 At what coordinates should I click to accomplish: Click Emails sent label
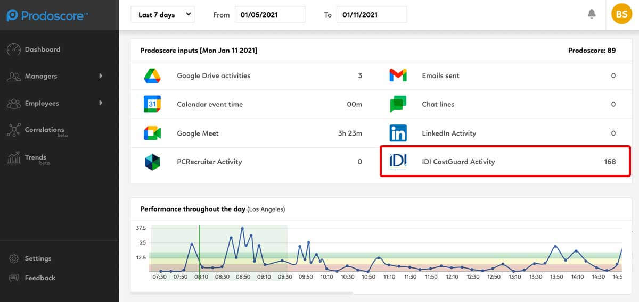[440, 75]
